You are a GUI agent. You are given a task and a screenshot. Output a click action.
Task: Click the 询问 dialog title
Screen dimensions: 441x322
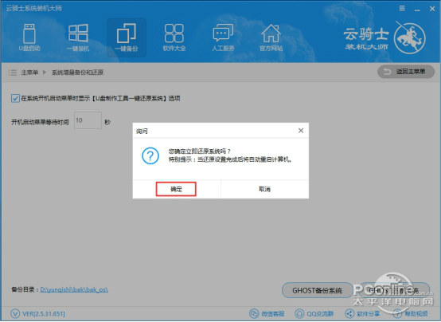click(142, 131)
